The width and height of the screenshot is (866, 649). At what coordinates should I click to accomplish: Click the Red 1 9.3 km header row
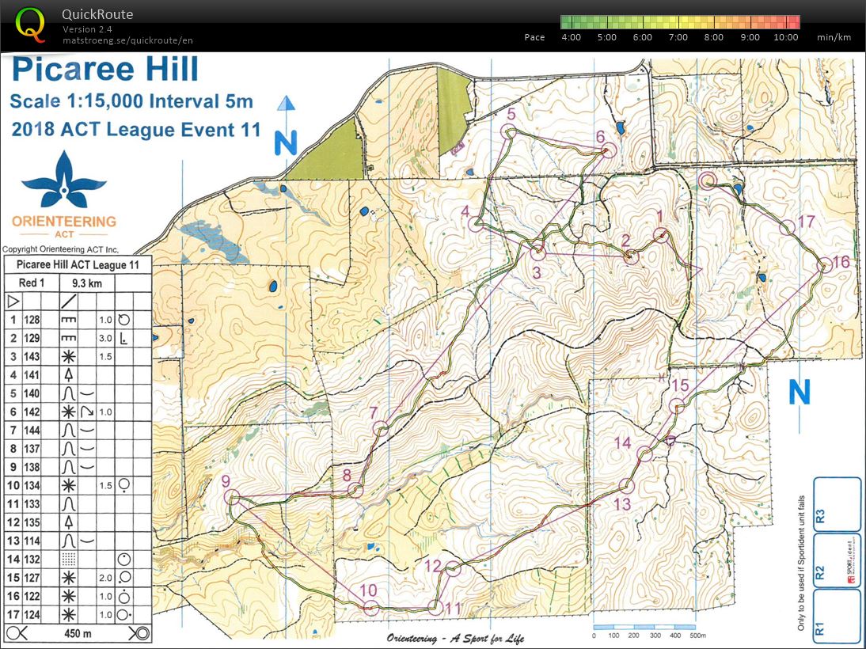[76, 283]
